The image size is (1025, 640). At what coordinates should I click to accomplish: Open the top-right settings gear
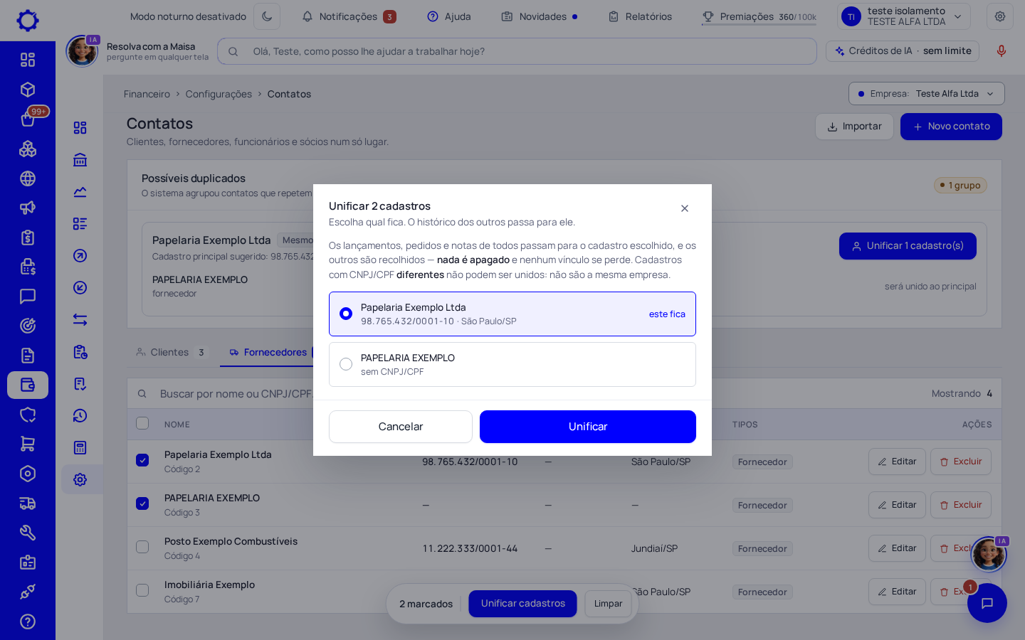pos(1000,16)
